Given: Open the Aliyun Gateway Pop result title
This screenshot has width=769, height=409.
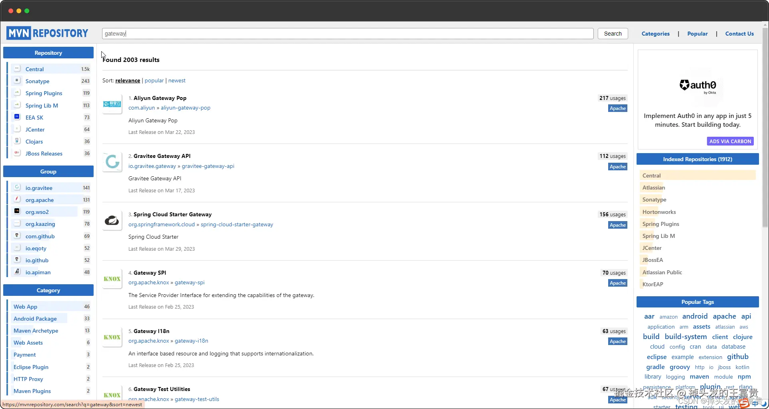Looking at the screenshot, I should [x=160, y=98].
